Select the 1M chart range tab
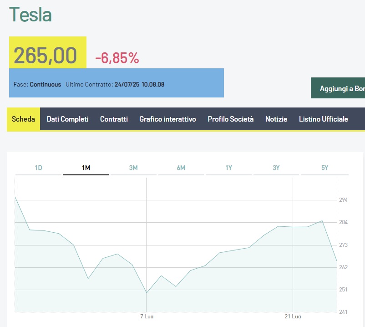Screen dimensions: 365x327 pos(86,168)
